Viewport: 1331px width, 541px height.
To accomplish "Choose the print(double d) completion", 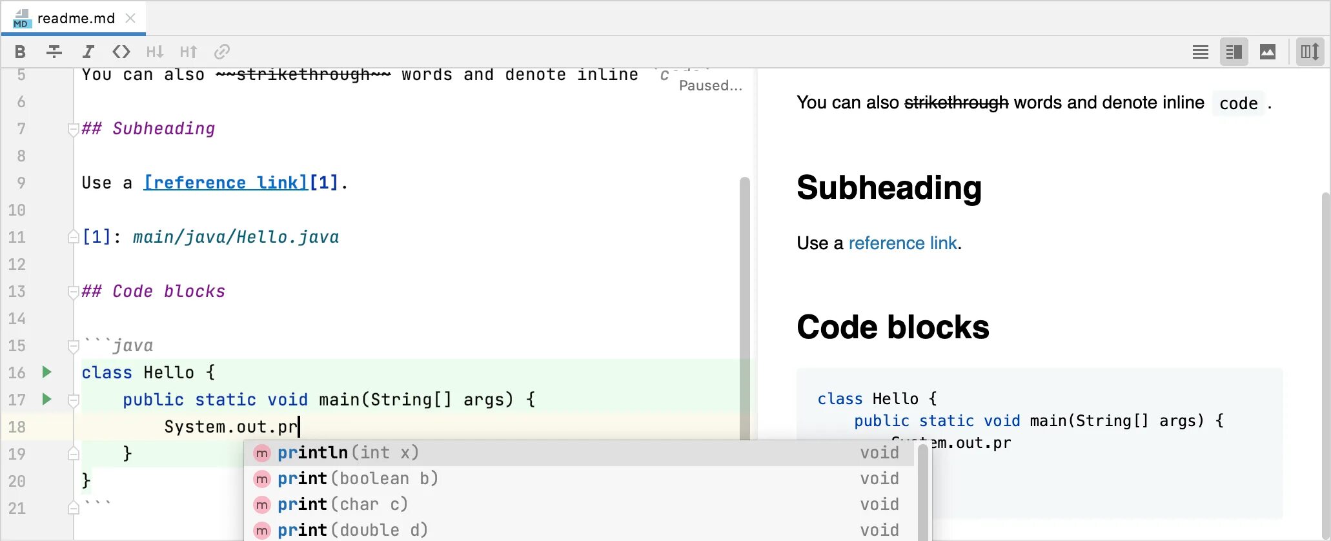I will 579,530.
